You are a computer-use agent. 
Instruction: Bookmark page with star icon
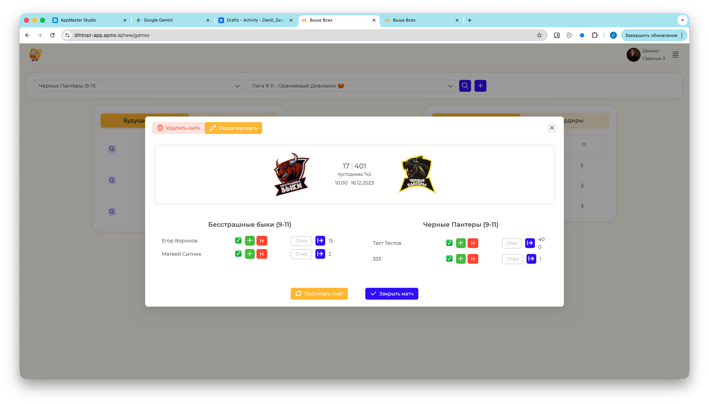tap(539, 35)
